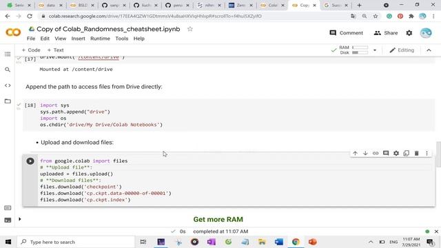
Task: Collapse the header with chevron up
Action: coord(429,50)
